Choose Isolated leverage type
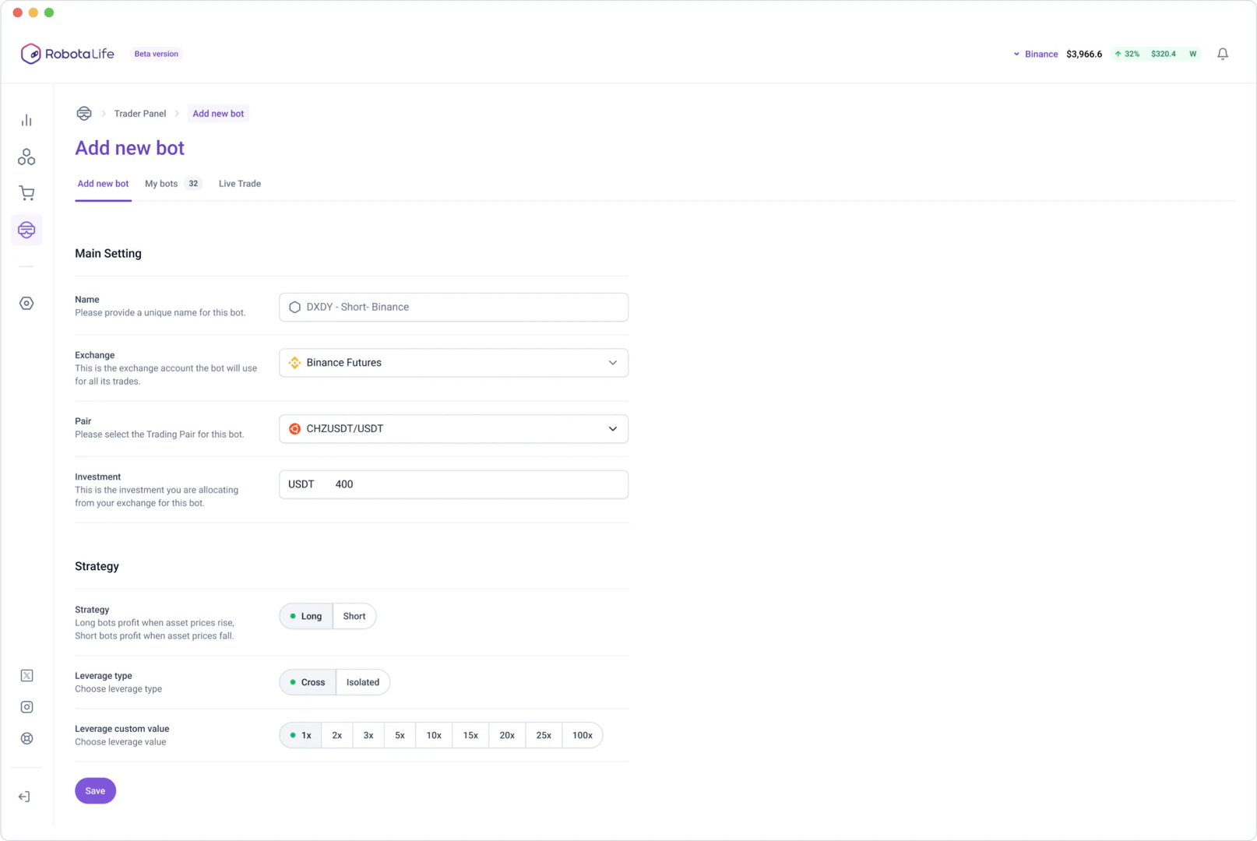1257x841 pixels. click(x=363, y=682)
